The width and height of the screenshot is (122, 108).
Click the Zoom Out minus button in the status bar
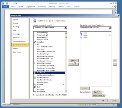tap(98, 105)
